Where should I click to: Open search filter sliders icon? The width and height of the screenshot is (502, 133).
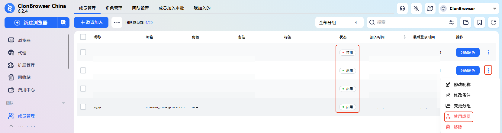(x=452, y=22)
